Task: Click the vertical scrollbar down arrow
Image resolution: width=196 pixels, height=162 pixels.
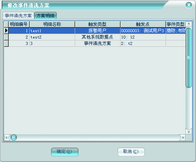Action: click(x=188, y=132)
